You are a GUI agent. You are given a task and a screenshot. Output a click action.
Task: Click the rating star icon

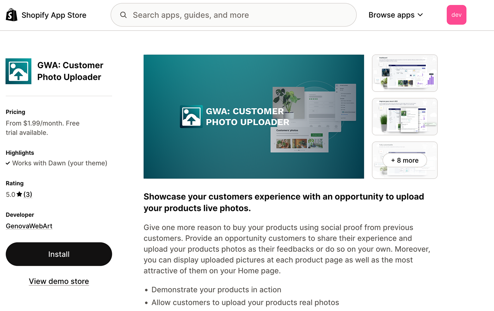[x=19, y=194]
